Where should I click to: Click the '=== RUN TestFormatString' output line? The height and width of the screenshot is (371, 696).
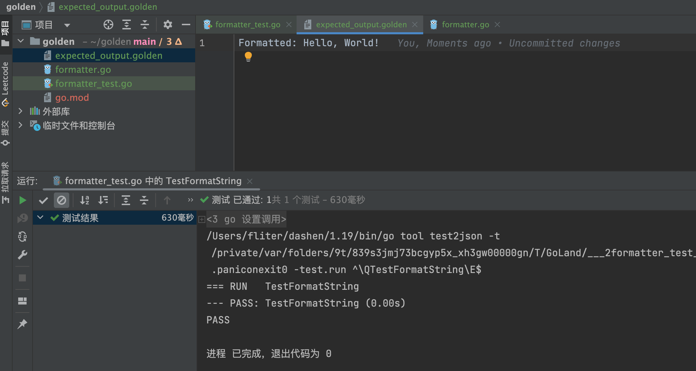click(x=283, y=286)
